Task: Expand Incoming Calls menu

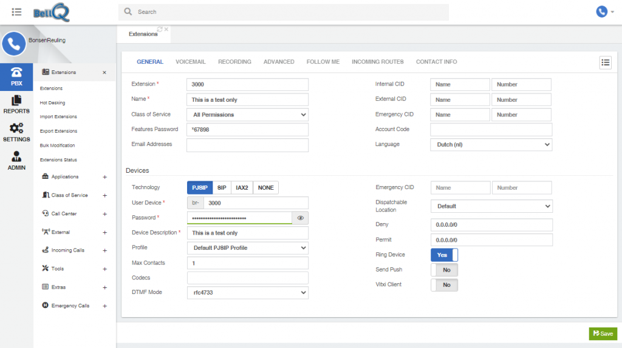Action: tap(104, 250)
